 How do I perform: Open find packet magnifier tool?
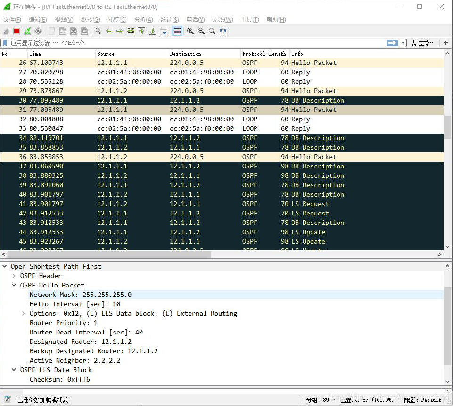coord(98,31)
